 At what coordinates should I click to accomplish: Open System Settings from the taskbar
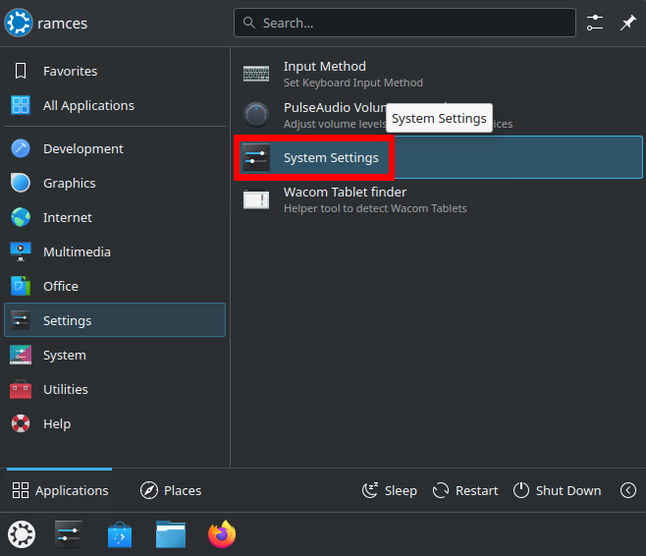pyautogui.click(x=69, y=534)
